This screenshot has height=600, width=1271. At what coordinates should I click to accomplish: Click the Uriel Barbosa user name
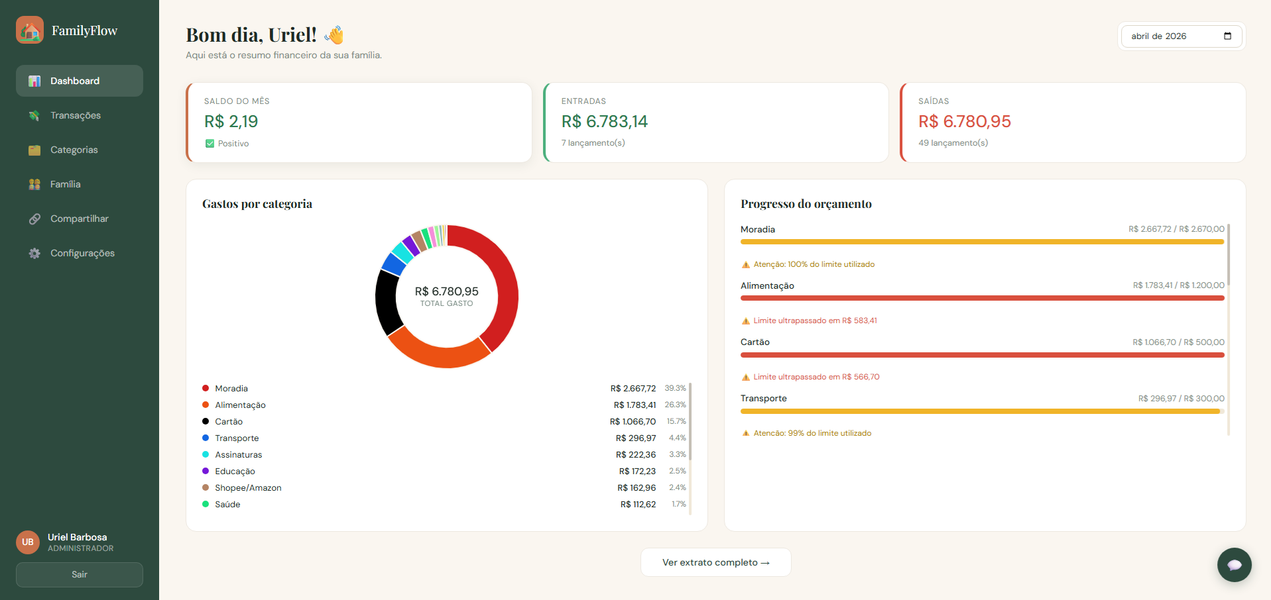tap(77, 537)
